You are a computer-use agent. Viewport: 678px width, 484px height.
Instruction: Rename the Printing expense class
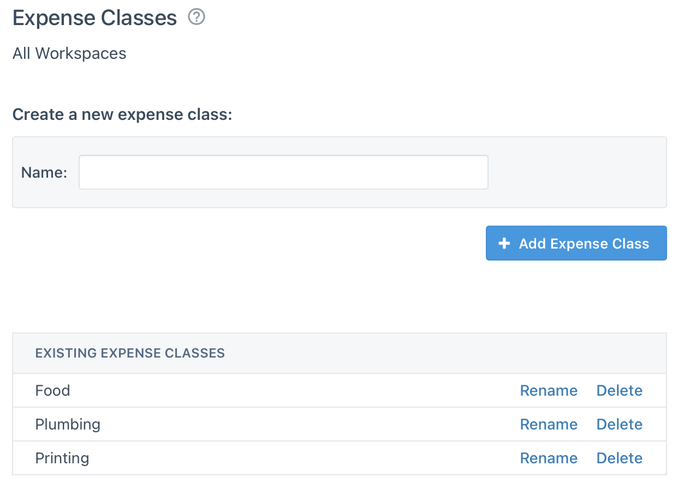point(549,458)
